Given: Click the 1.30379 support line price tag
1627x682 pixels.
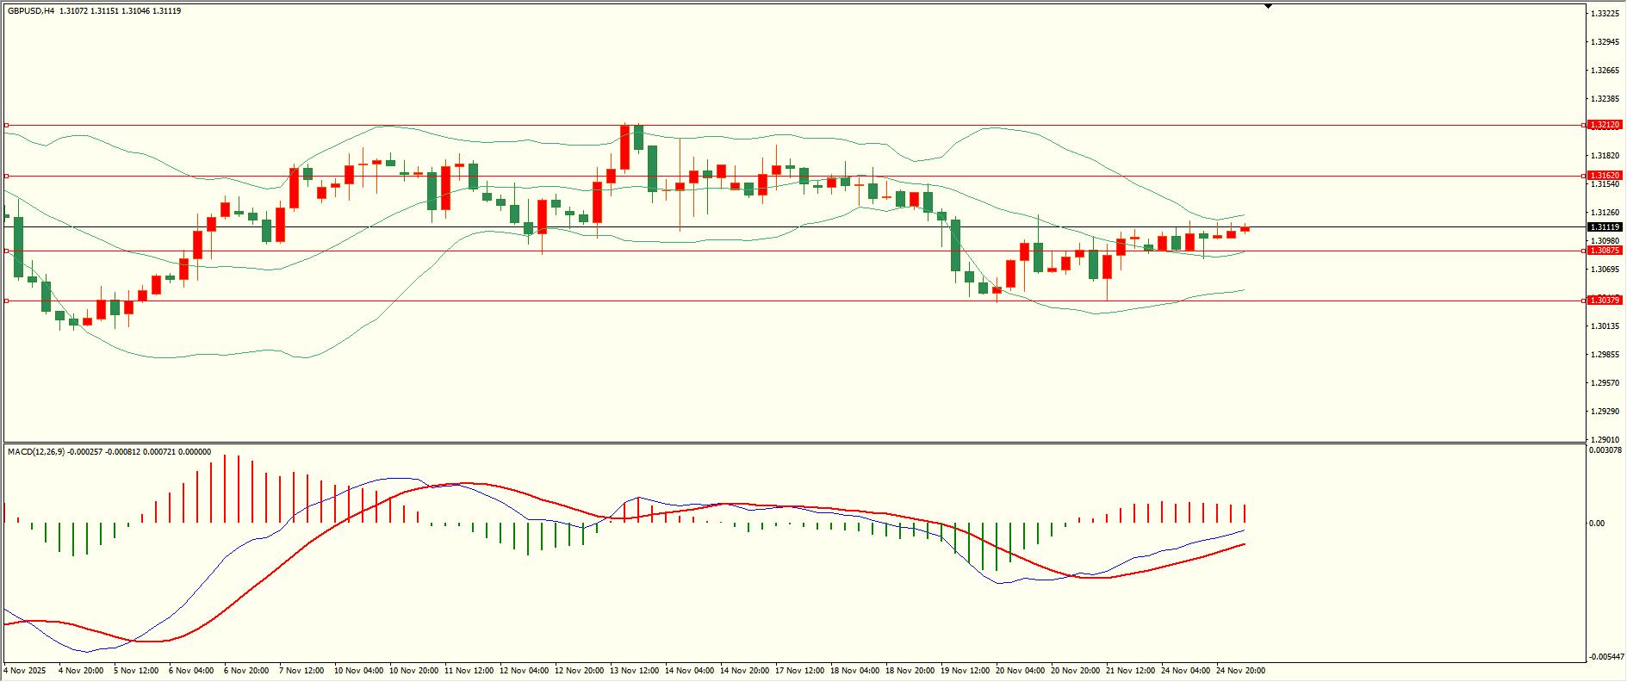Looking at the screenshot, I should (x=1605, y=301).
